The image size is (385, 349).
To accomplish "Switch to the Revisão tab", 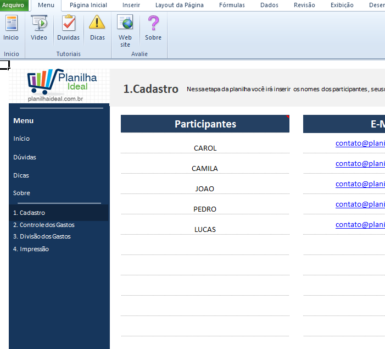I will tap(304, 5).
